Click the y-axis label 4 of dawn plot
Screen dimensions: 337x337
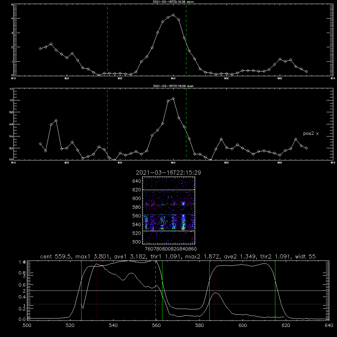[x=12, y=19]
